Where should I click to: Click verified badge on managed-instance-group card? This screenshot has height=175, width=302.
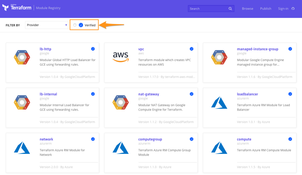[290, 49]
